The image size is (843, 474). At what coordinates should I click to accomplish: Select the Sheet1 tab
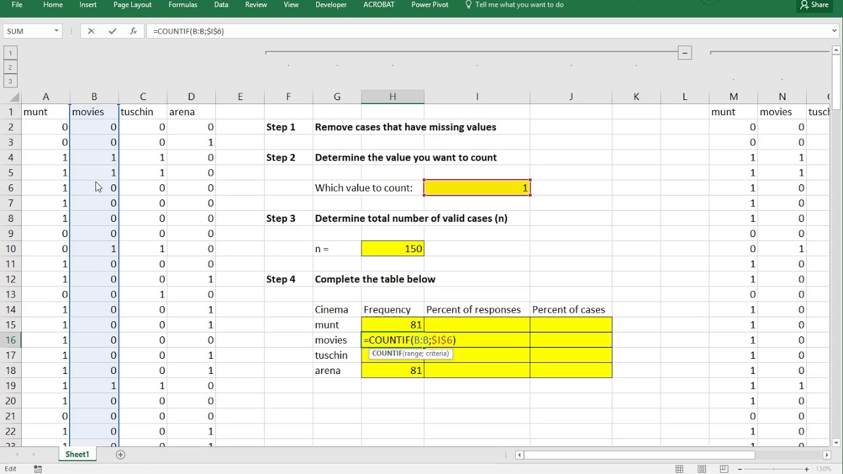tap(77, 454)
